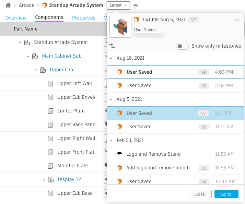245x204 pixels.
Task: Switch to the Overview tab
Action: [16, 18]
